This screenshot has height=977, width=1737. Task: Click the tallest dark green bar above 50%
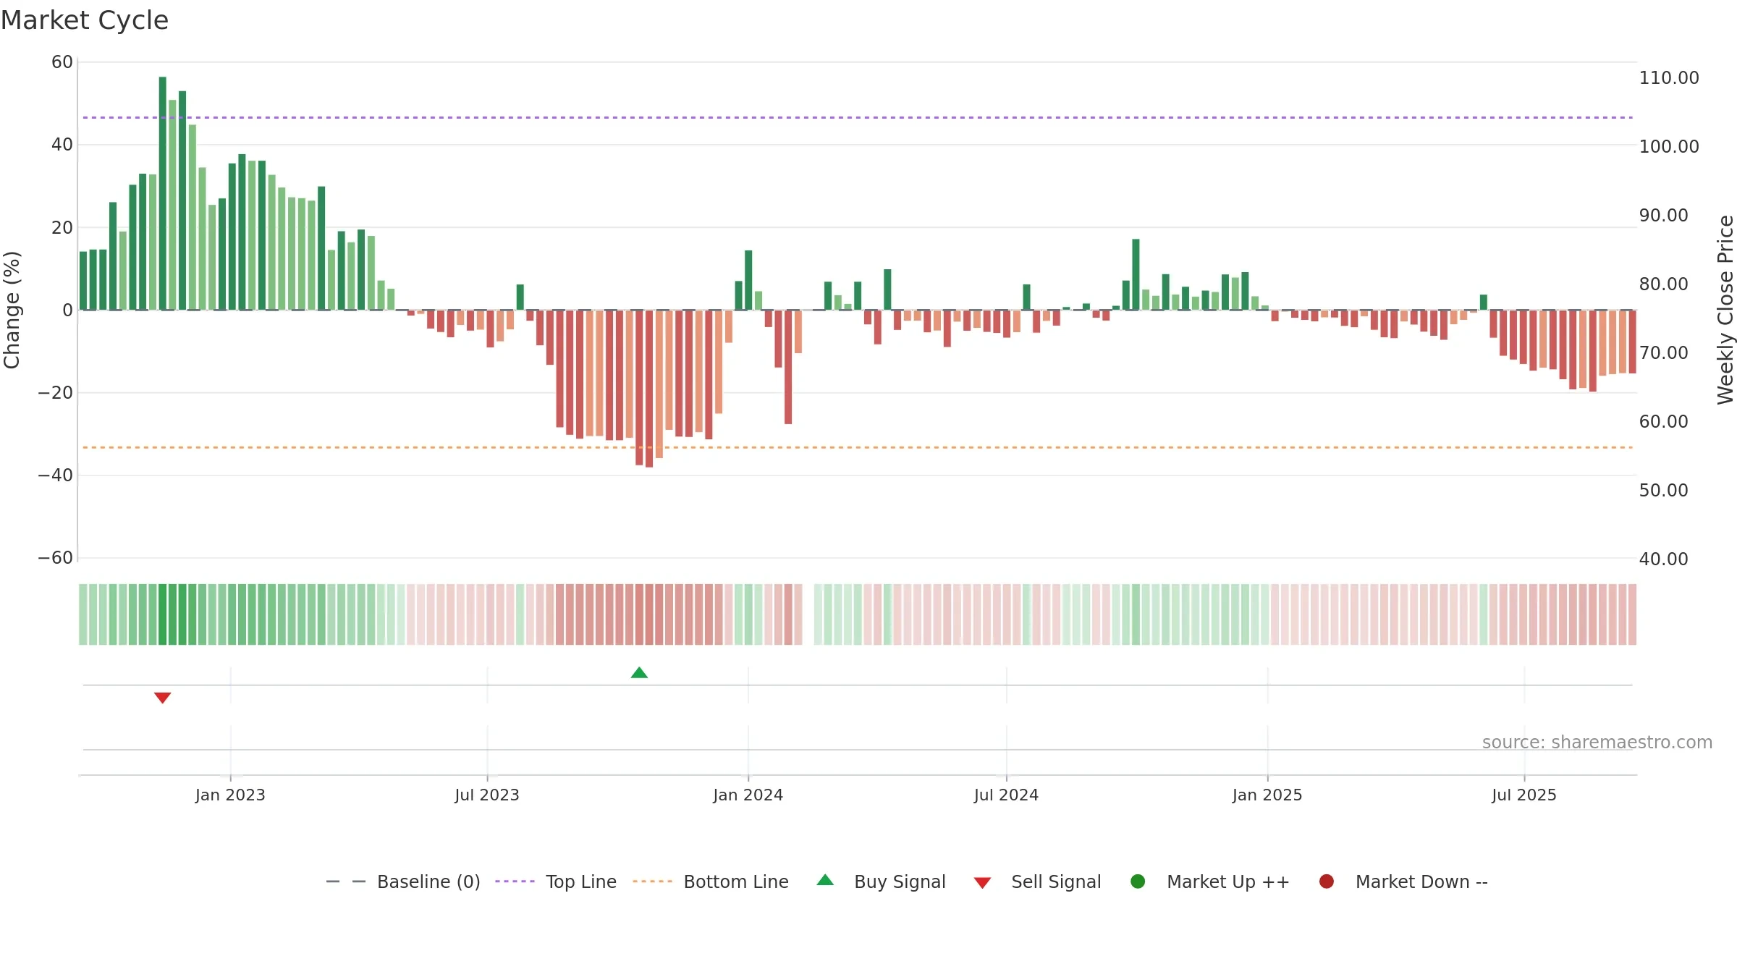tap(162, 193)
